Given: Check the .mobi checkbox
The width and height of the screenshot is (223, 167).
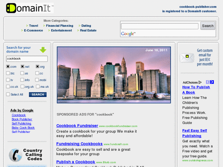Looking at the screenshot, I should point(37,80).
